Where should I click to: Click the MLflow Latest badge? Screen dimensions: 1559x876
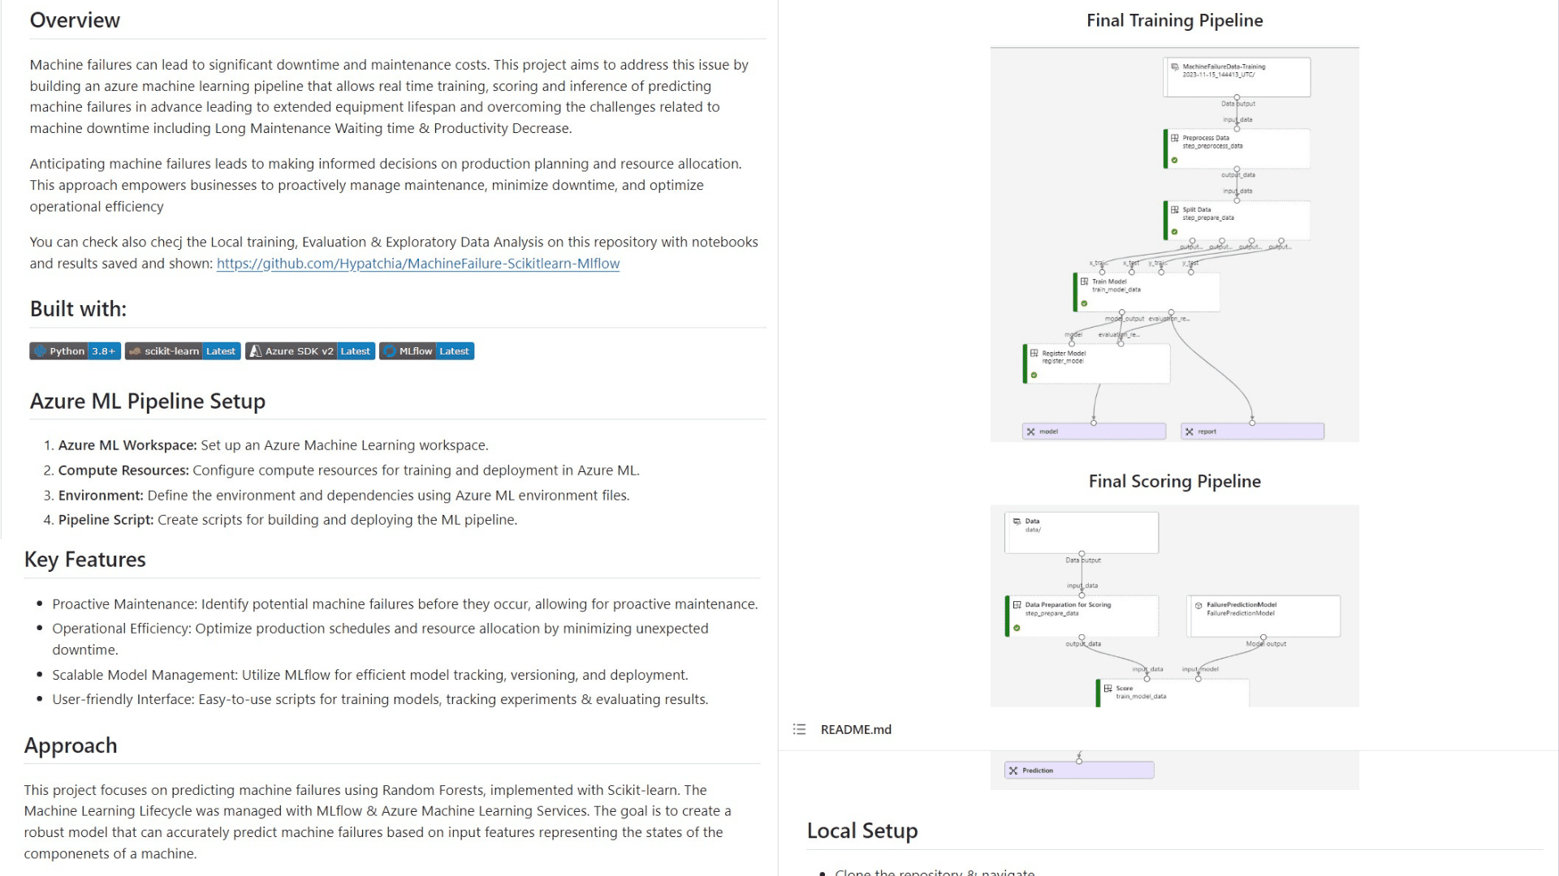pos(426,351)
